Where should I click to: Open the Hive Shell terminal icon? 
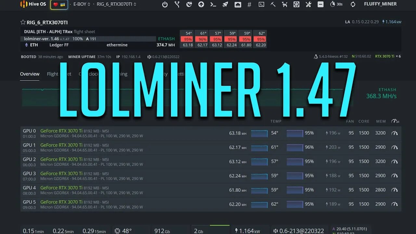click(x=261, y=5)
